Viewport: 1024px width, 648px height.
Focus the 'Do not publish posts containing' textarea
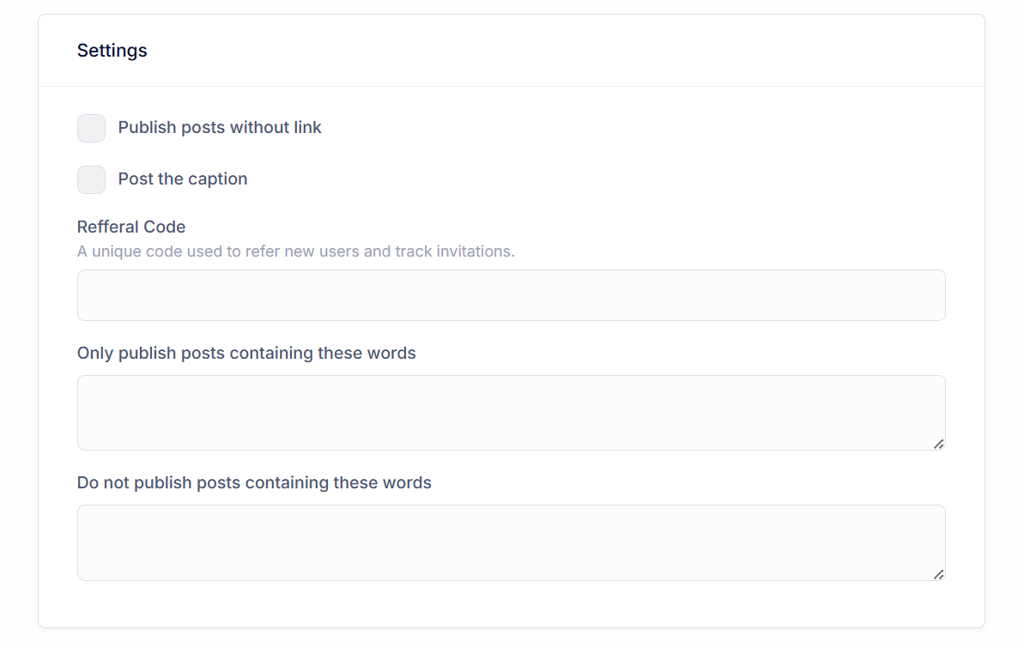click(511, 542)
